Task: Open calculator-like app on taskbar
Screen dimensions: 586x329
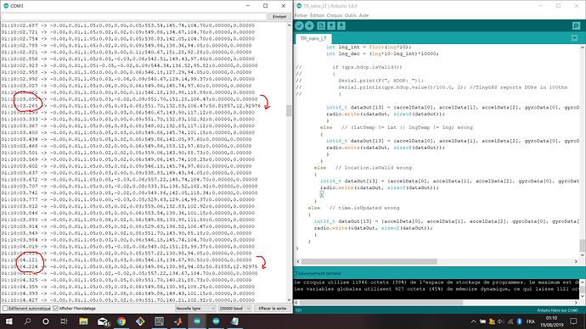Action: 159,321
